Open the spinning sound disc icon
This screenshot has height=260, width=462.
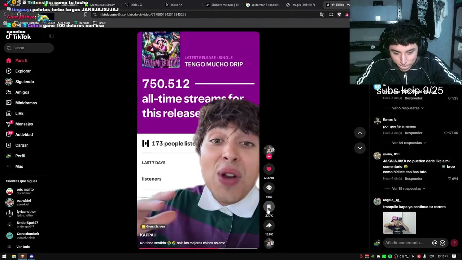tap(269, 243)
